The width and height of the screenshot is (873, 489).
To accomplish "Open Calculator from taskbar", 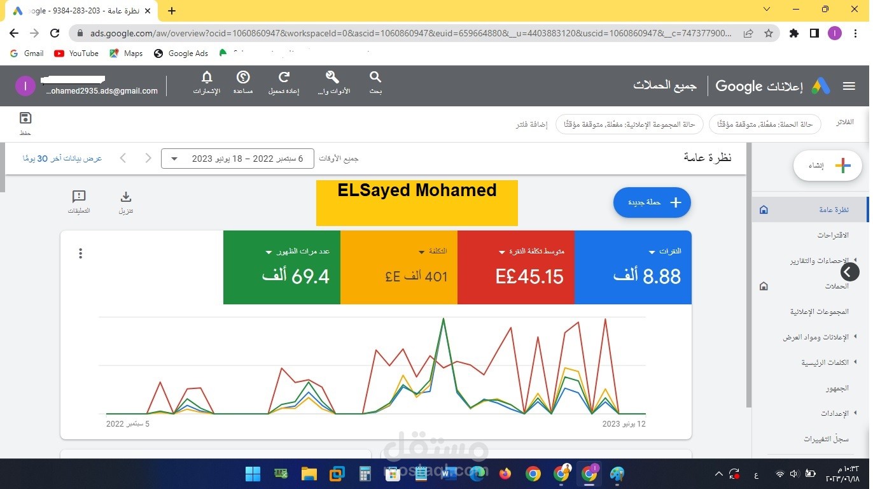I will [365, 474].
